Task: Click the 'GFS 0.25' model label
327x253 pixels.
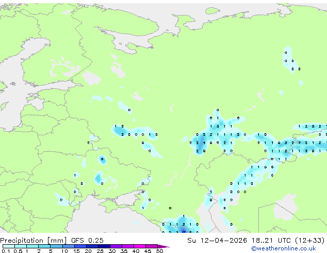Action: pyautogui.click(x=87, y=241)
